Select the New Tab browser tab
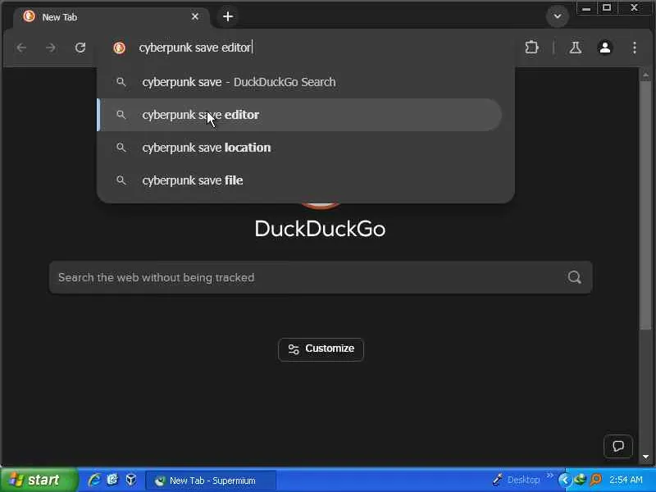The width and height of the screenshot is (656, 492). pos(112,17)
